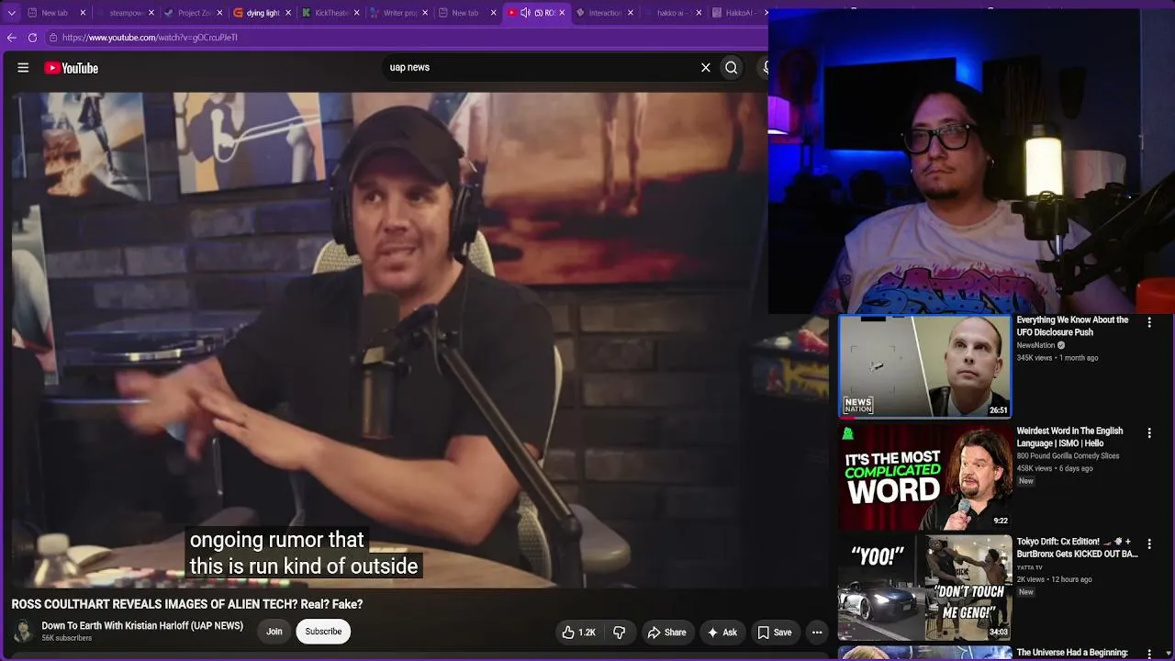Open the Tokyo Drift video thumbnail
The image size is (1175, 661).
click(924, 587)
